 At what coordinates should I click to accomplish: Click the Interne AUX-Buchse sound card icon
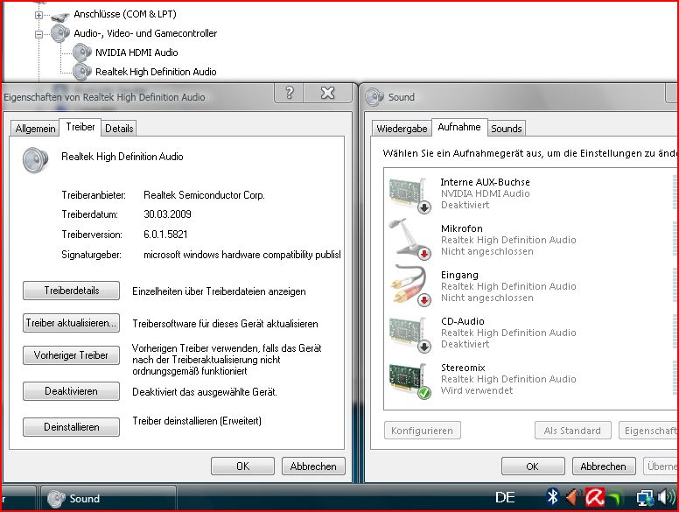pos(409,195)
